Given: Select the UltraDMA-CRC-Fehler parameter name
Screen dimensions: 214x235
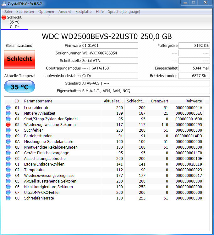Looking at the screenshot, I should 42,193.
